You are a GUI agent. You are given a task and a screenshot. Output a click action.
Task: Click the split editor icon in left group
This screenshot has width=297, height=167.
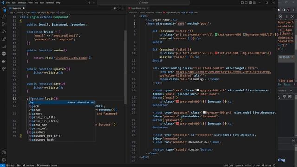pyautogui.click(x=119, y=8)
